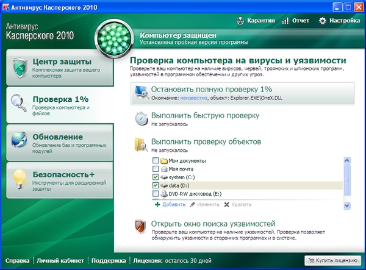This screenshot has height=270, width=366.
Task: Switch to the Проверка 1% section
Action: pyautogui.click(x=60, y=105)
